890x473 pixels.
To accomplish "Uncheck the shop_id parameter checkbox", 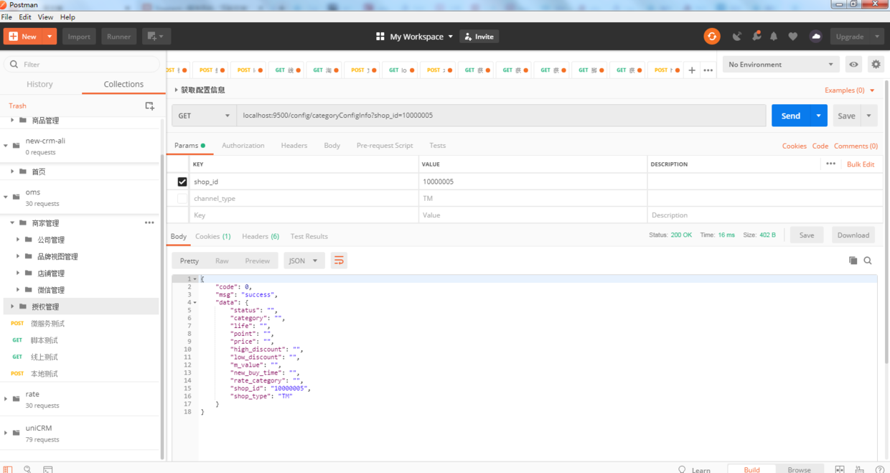I will coord(182,182).
